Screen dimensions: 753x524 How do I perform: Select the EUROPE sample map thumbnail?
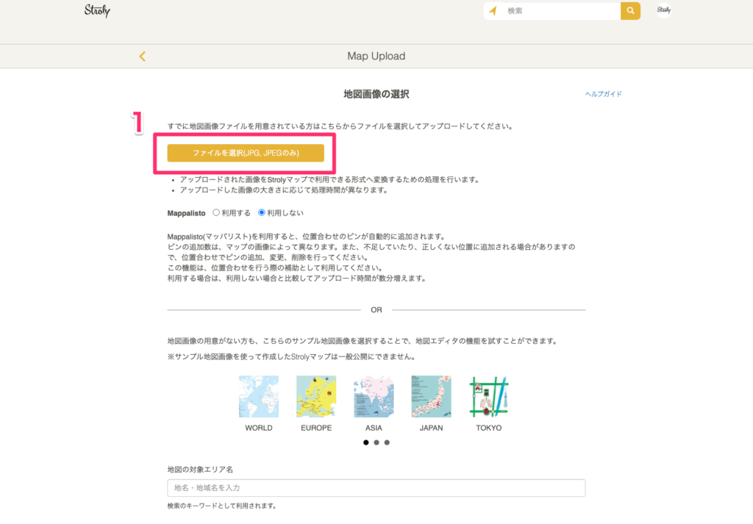click(316, 397)
